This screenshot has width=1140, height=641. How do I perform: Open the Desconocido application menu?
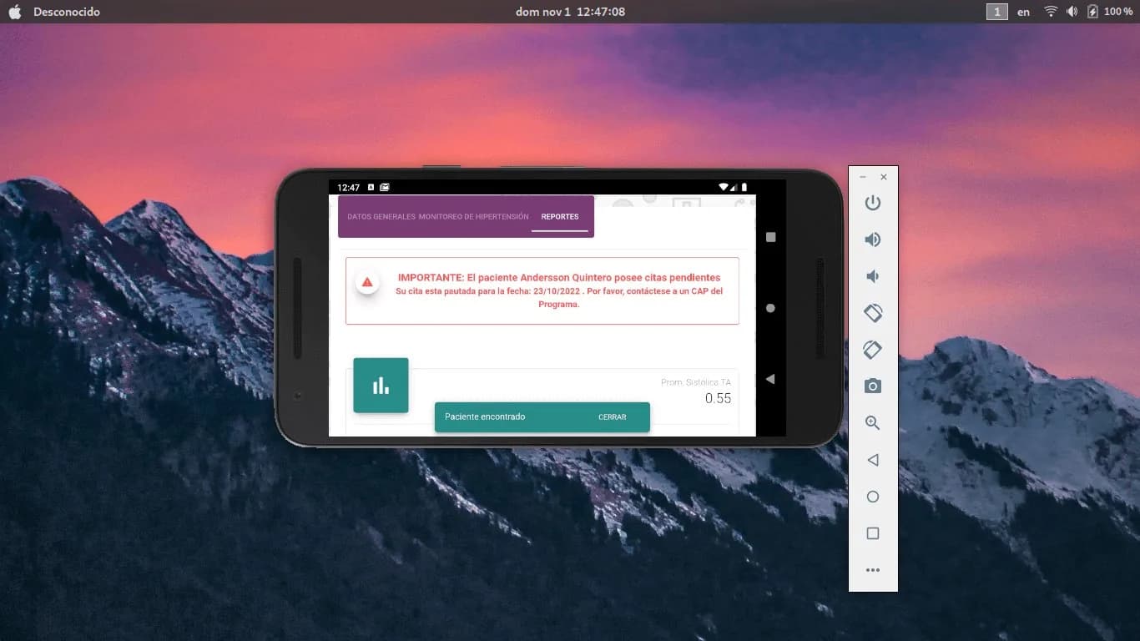pyautogui.click(x=67, y=12)
